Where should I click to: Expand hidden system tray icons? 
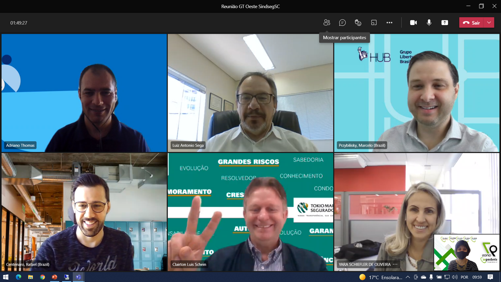pos(407,277)
